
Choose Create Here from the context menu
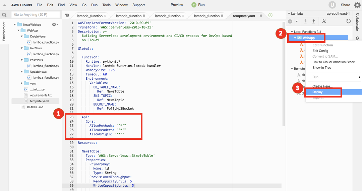click(x=322, y=86)
